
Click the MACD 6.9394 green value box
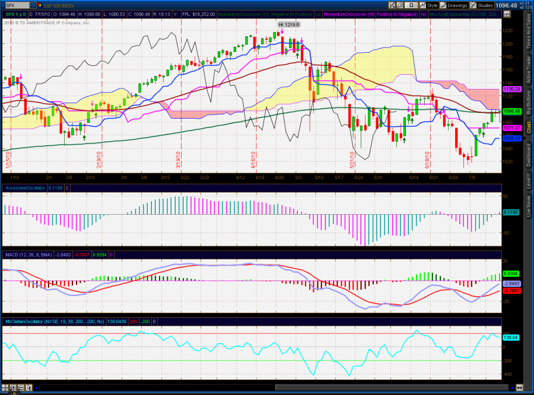pyautogui.click(x=100, y=254)
